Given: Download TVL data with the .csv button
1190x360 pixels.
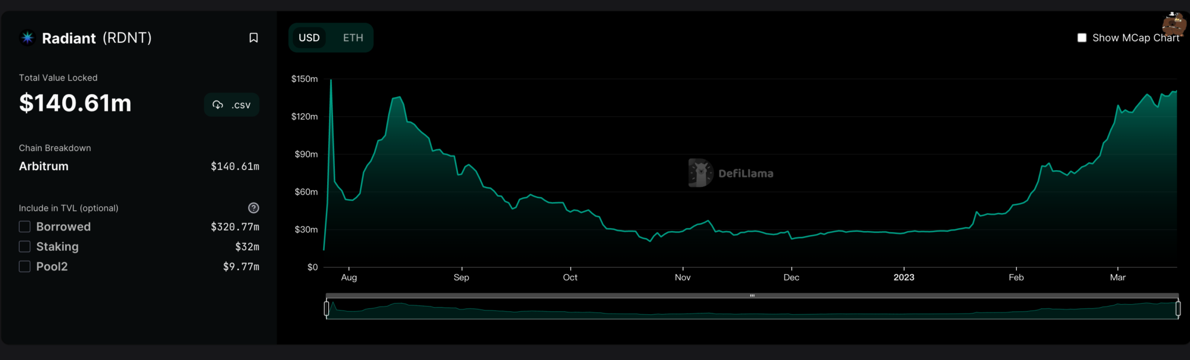Looking at the screenshot, I should (x=231, y=105).
